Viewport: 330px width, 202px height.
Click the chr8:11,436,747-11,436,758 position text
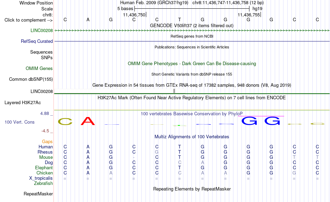point(228,3)
